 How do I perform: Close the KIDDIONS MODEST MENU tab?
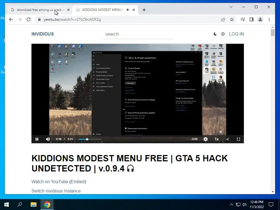click(x=134, y=10)
